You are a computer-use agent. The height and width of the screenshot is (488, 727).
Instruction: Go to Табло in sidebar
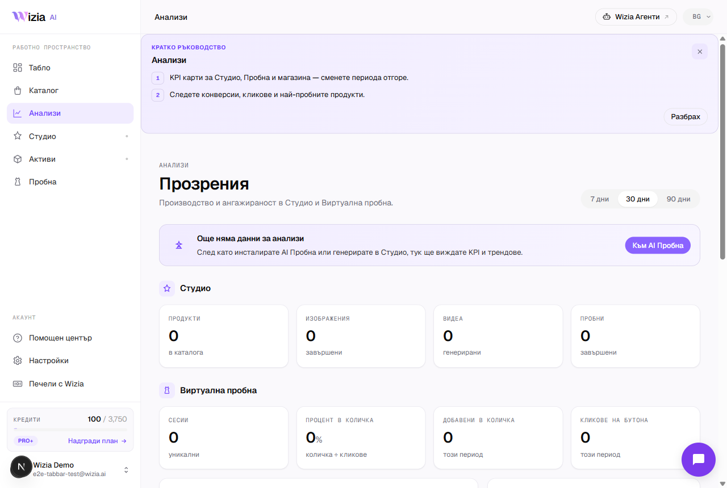[70, 68]
